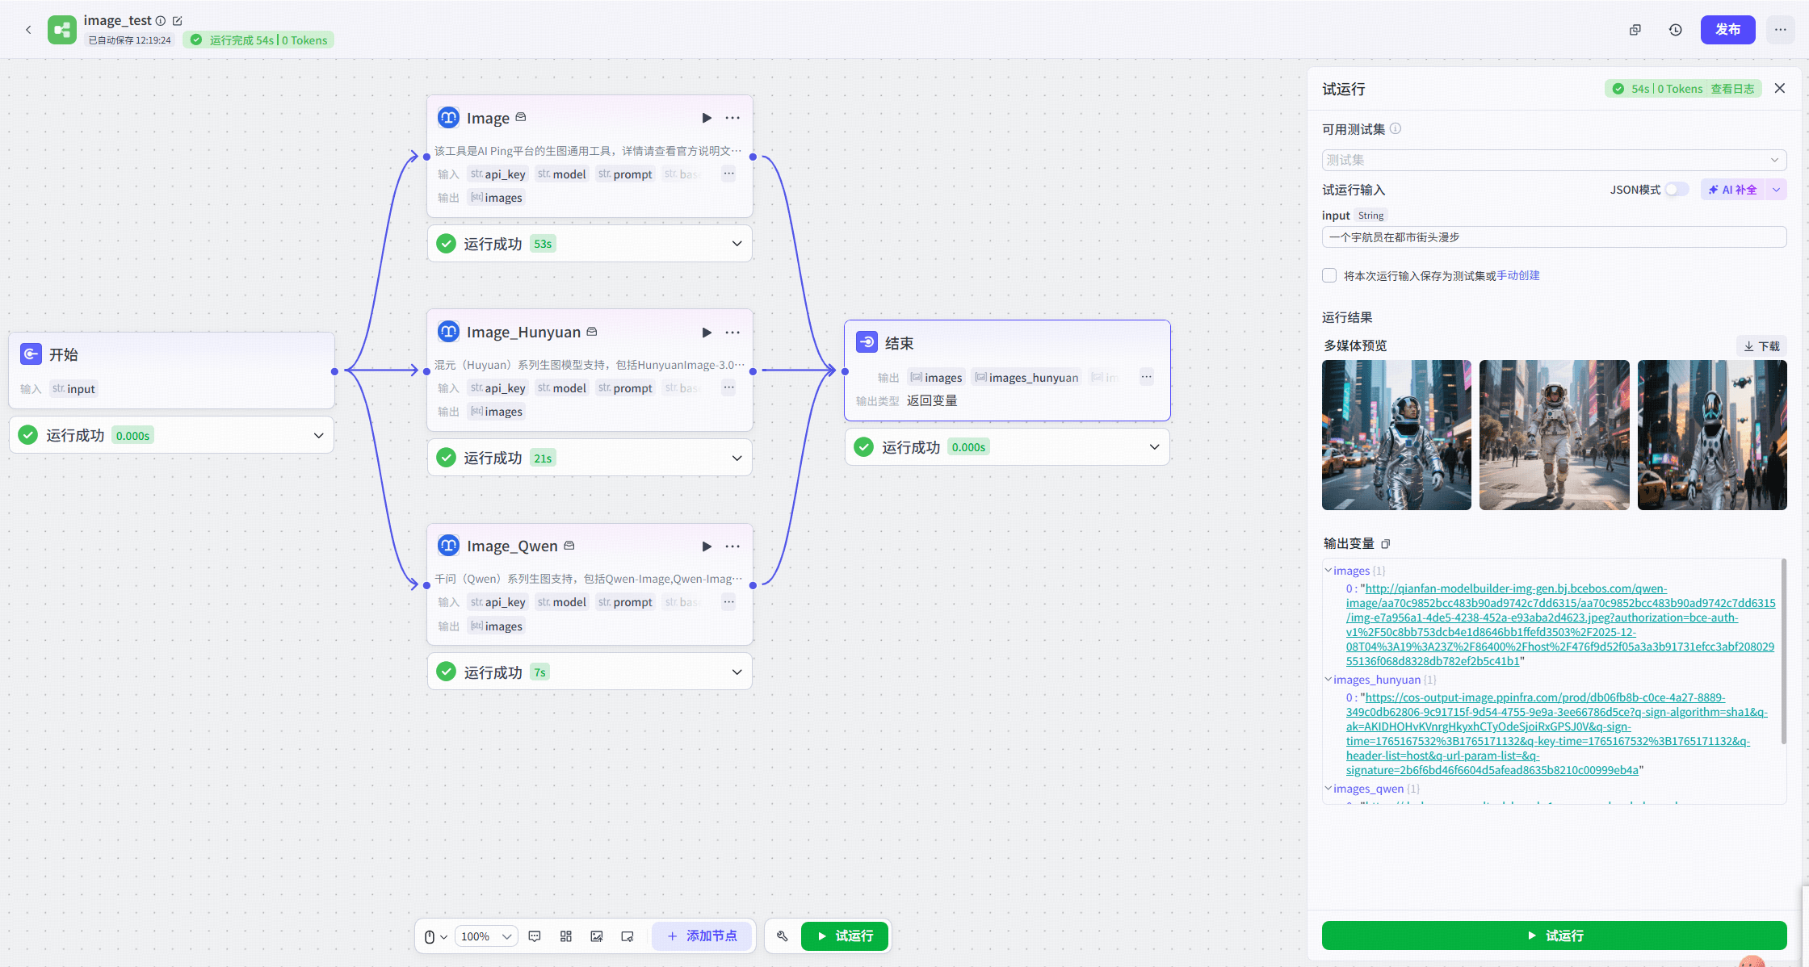Toggle JSON模式 switch
1809x967 pixels.
point(1677,190)
